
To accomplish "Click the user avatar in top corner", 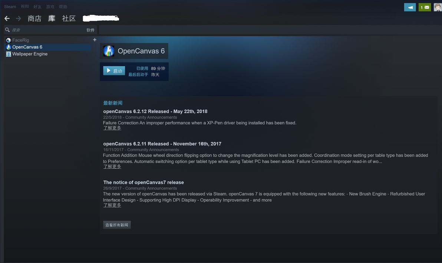I will pyautogui.click(x=438, y=7).
